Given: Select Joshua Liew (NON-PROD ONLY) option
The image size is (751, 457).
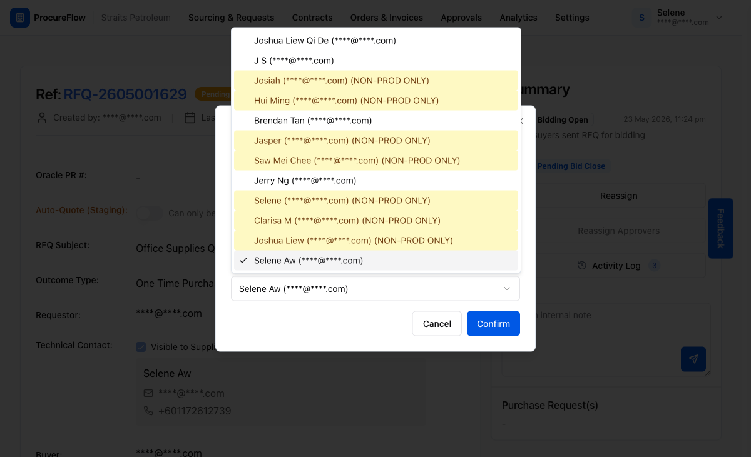Looking at the screenshot, I should click(375, 241).
